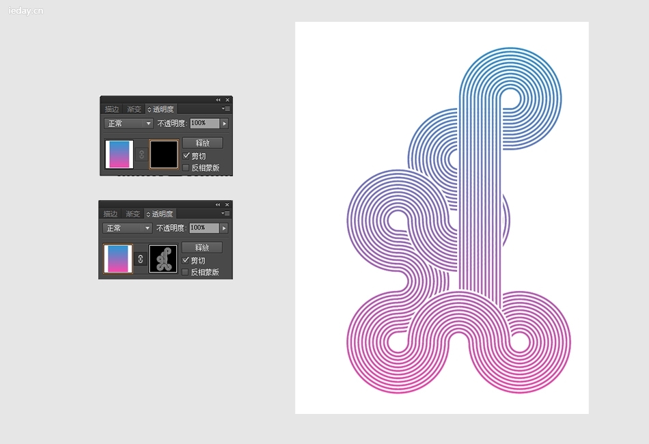Click 释放 button in the patterned-mask panel
649x444 pixels.
coord(202,247)
